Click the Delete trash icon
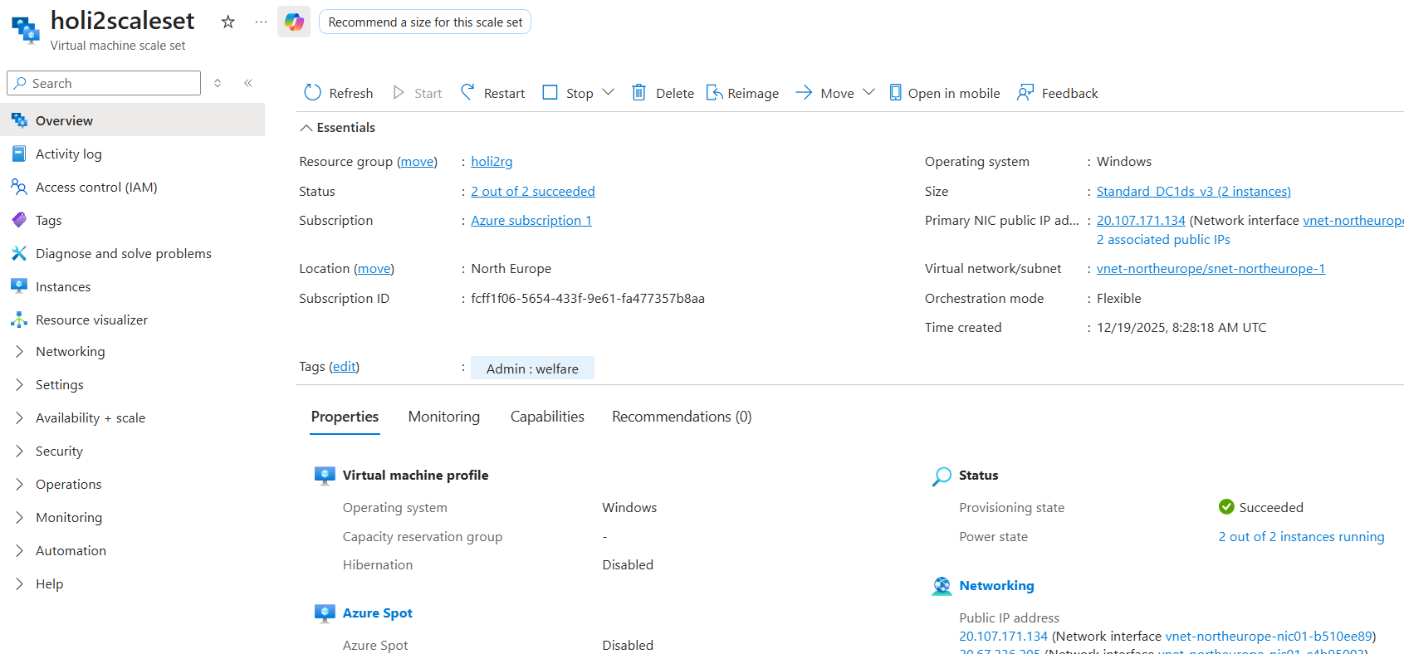Image resolution: width=1404 pixels, height=654 pixels. pyautogui.click(x=638, y=92)
